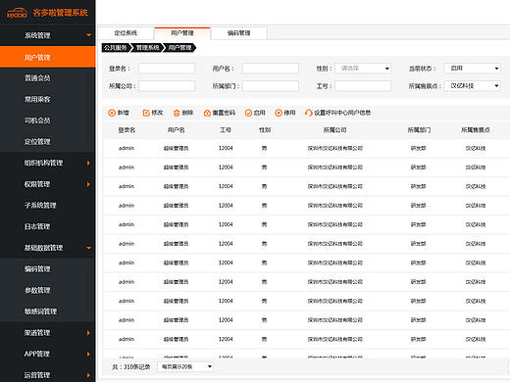Open the 每页显示20条 page size dropdown
510x382 pixels.
(185, 366)
